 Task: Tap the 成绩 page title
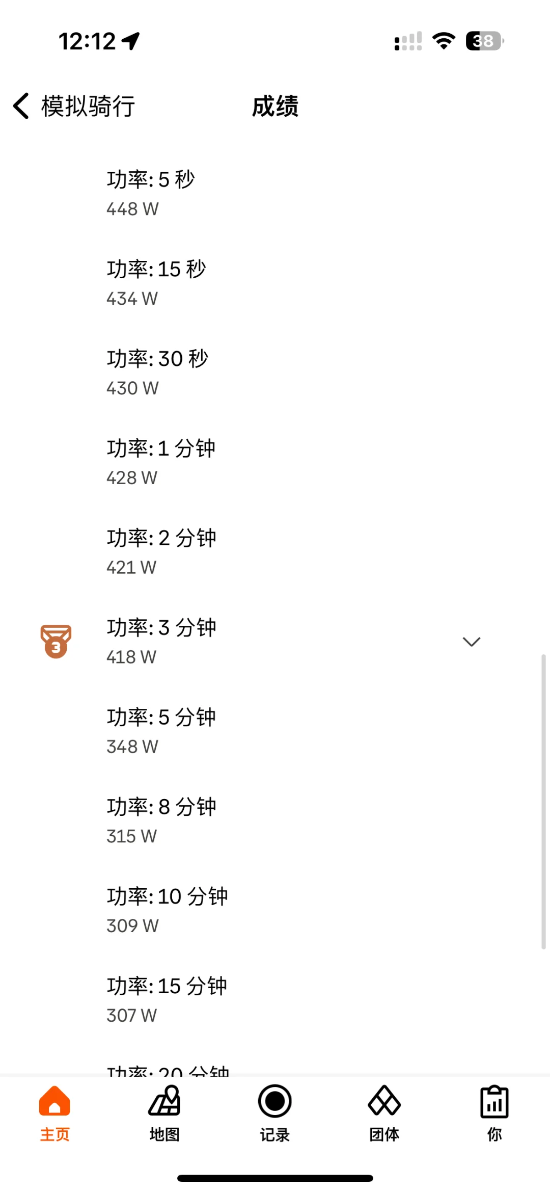point(275,106)
